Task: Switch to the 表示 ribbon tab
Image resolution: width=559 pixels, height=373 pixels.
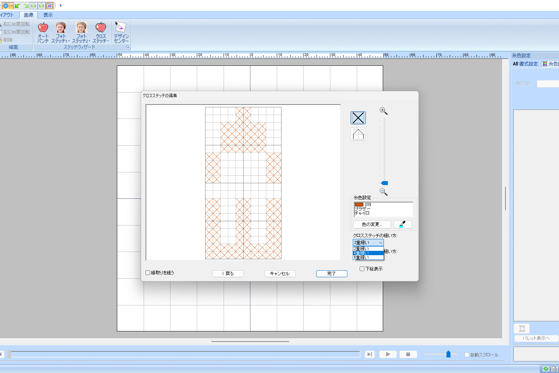Action: [x=48, y=15]
